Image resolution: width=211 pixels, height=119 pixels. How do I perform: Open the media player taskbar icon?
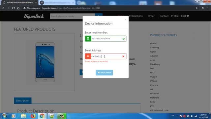point(14,116)
